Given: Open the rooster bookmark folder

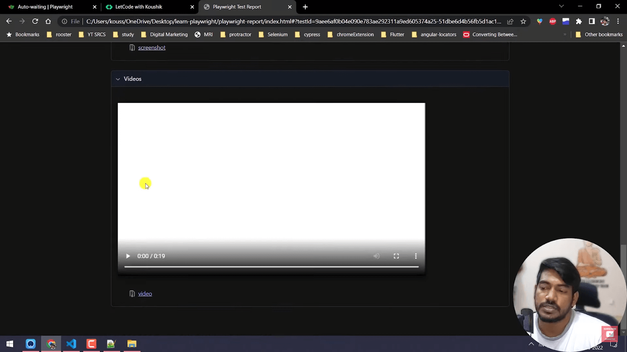Looking at the screenshot, I should [59, 34].
